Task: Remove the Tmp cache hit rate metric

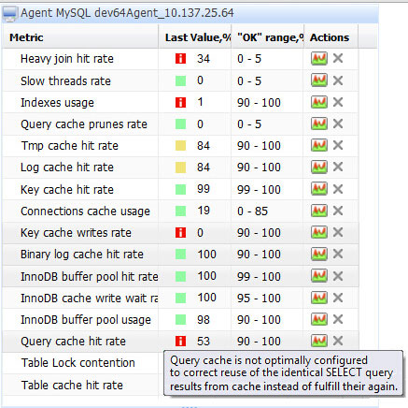Action: (x=338, y=145)
